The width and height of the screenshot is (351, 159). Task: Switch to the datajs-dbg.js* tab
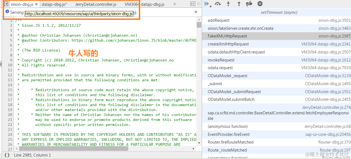[54, 4]
